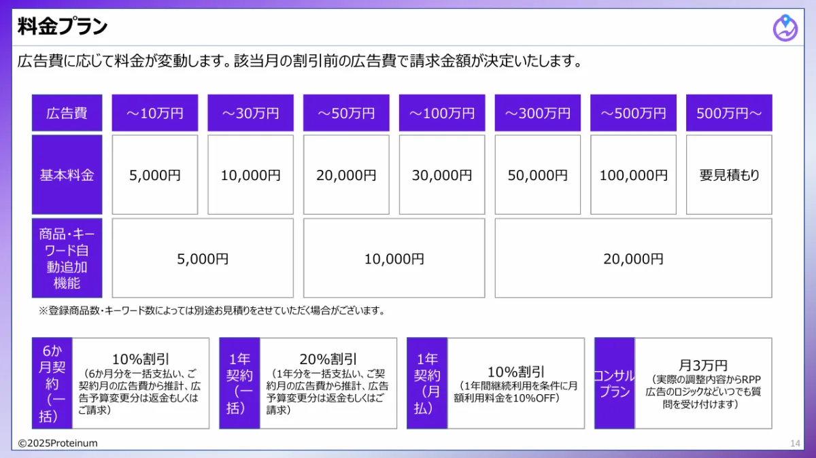
Task: Click the 20%割引 discount description box
Action: coord(328,383)
